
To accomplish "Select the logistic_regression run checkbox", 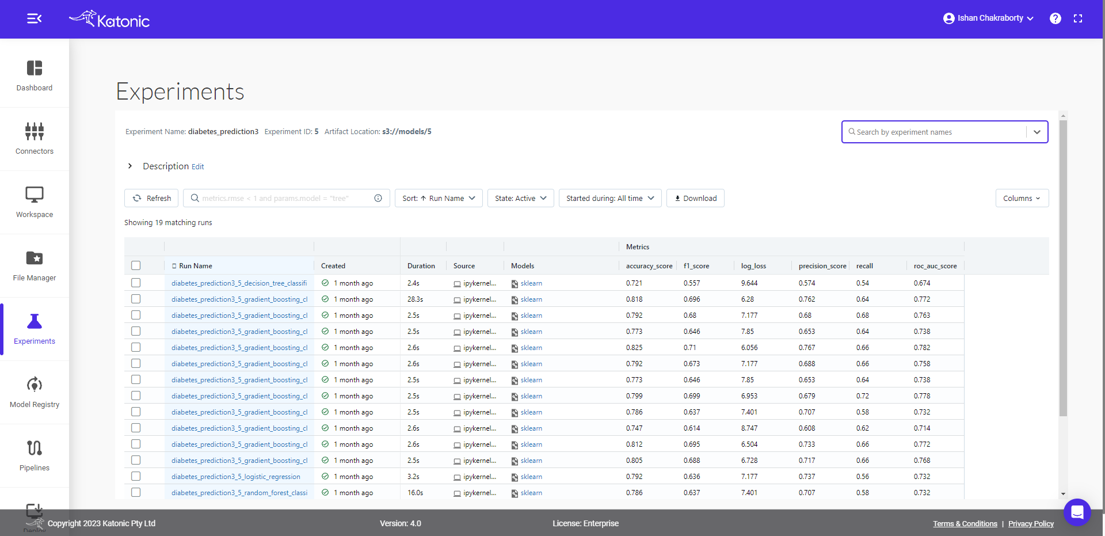I will click(136, 476).
